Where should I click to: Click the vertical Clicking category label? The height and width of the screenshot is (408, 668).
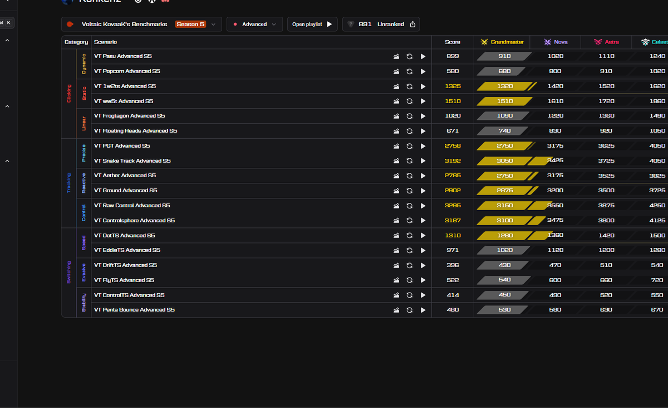pos(69,94)
